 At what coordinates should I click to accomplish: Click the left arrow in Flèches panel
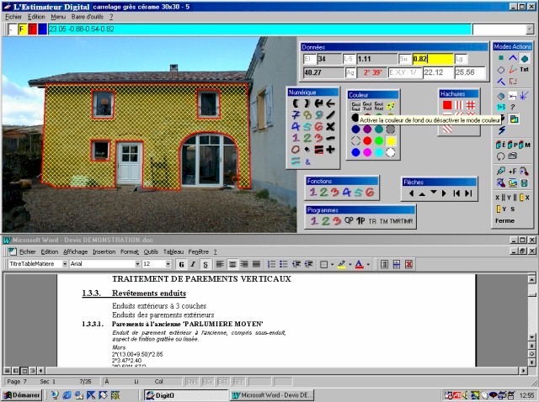pyautogui.click(x=411, y=193)
